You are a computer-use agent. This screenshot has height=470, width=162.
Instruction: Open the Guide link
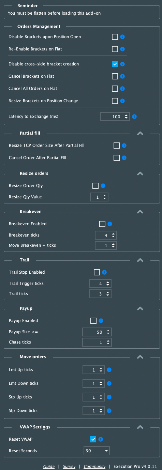49,466
